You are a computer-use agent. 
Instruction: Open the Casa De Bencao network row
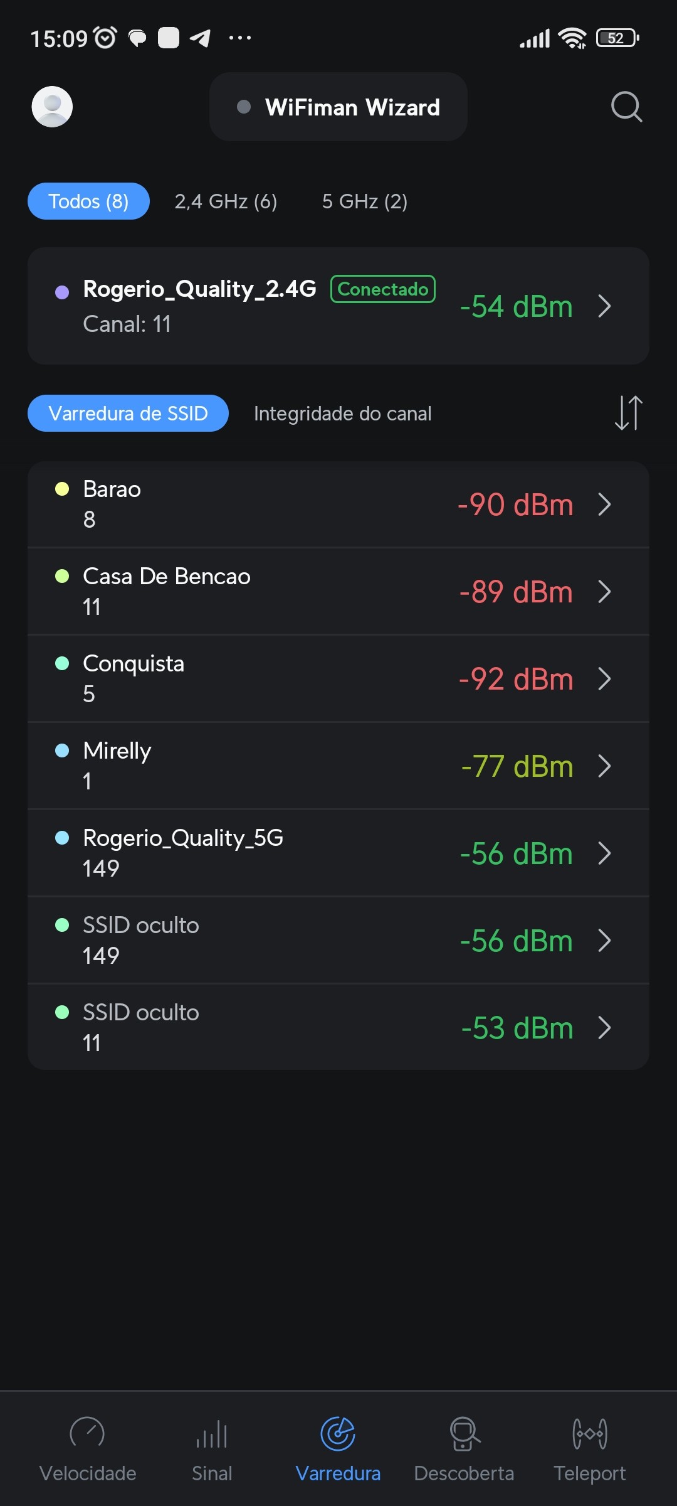click(338, 591)
